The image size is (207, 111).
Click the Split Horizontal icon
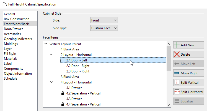pyautogui.click(x=177, y=92)
